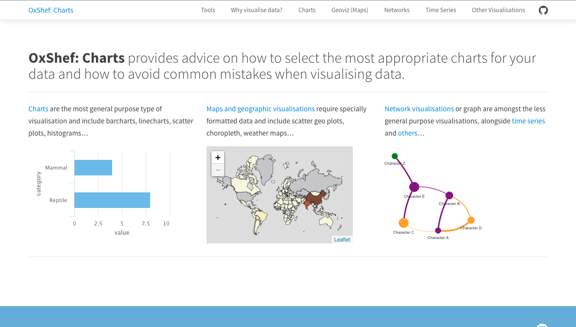Click the Leaflet attribution link
Viewport: 576px width, 327px height.
pos(342,240)
